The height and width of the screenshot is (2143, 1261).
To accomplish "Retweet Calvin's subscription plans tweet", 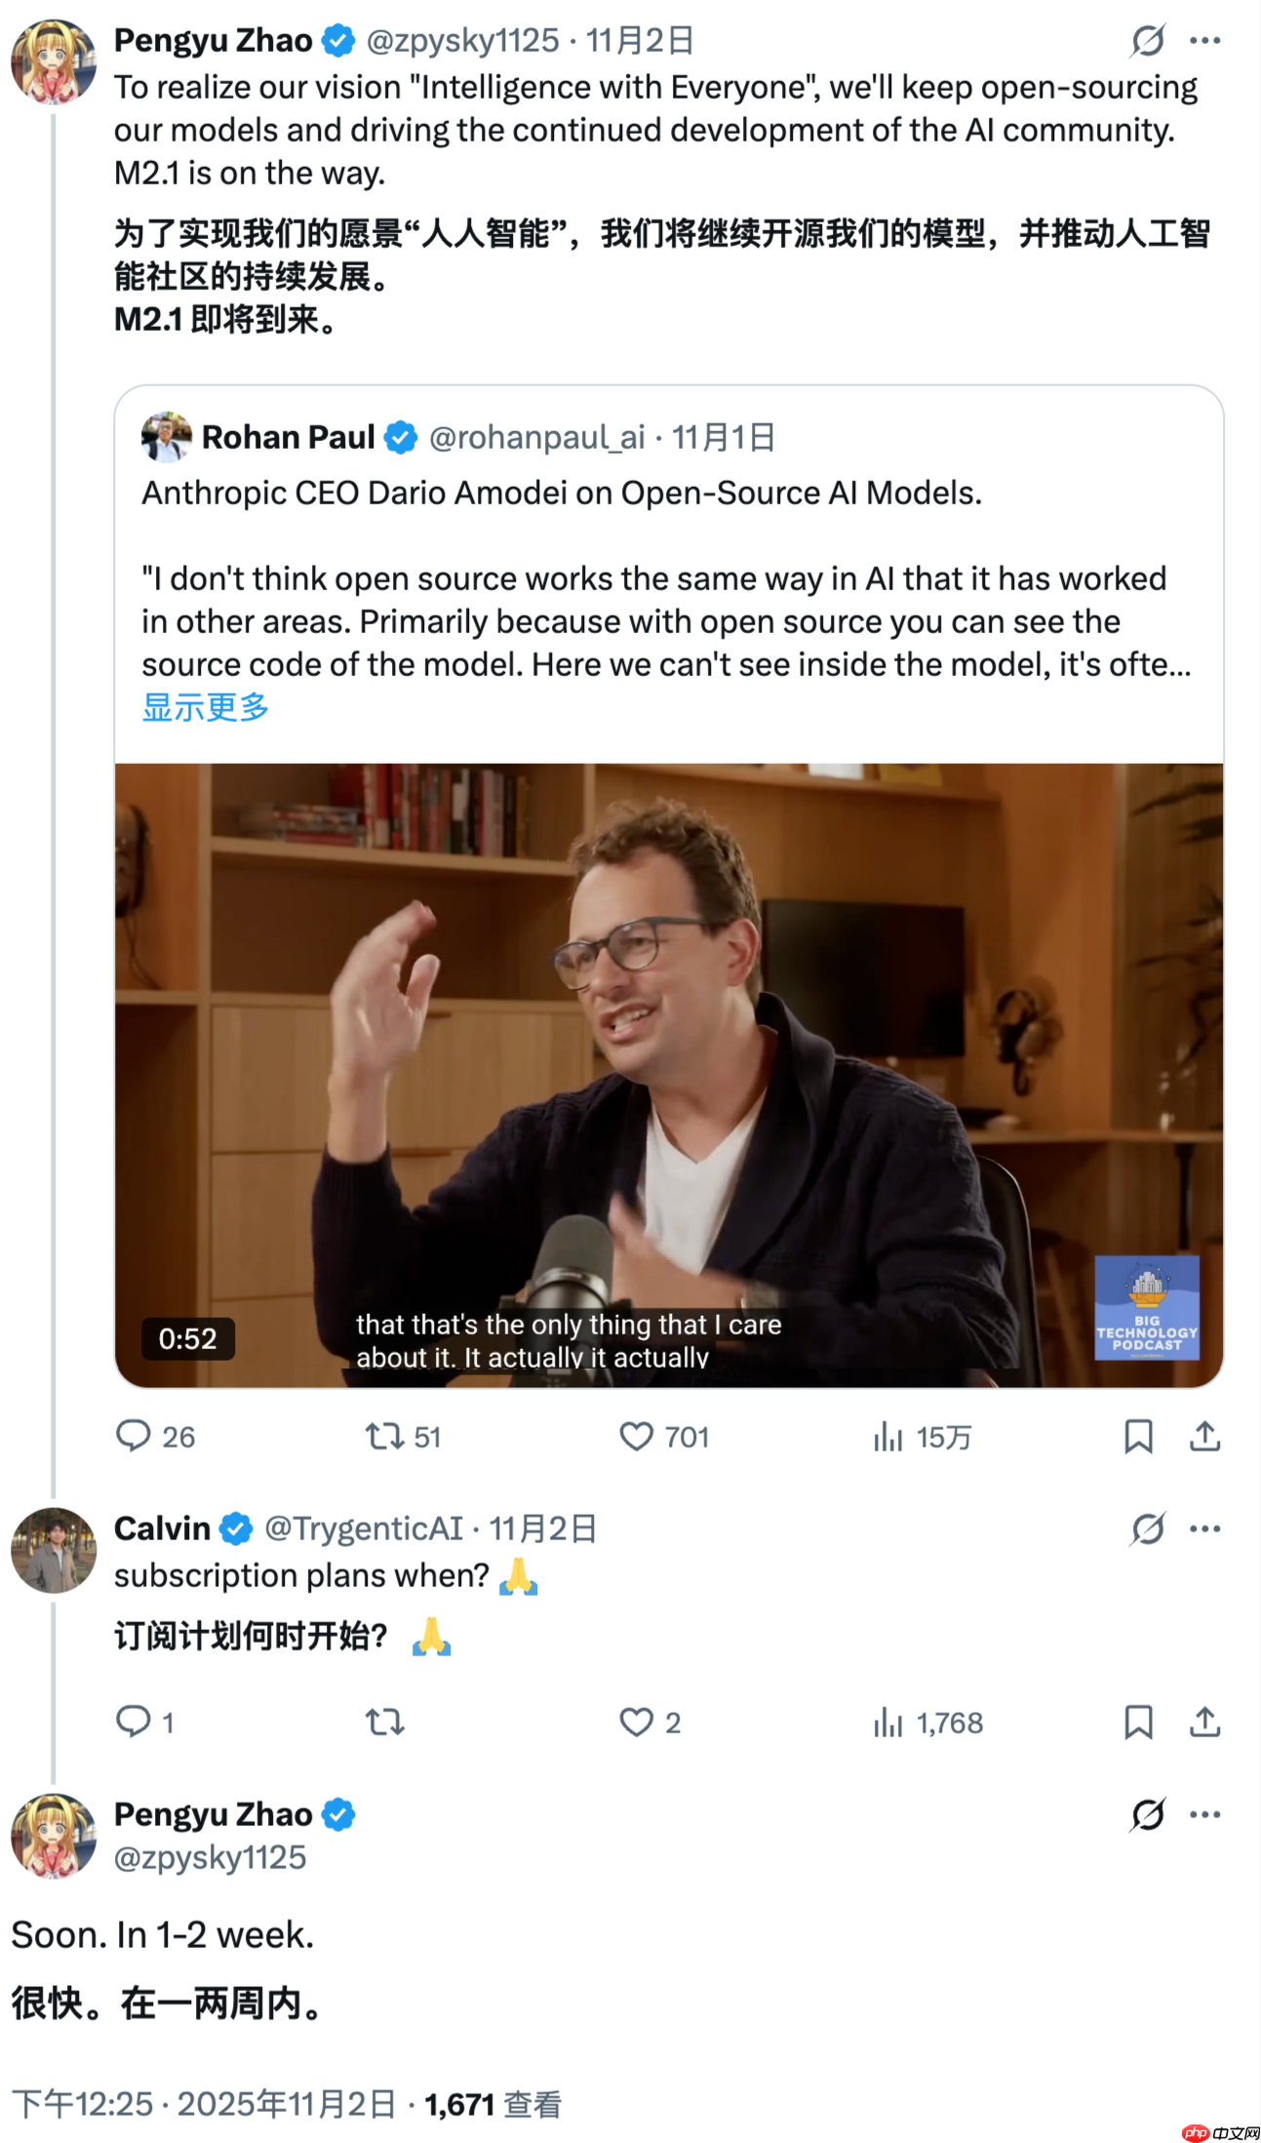I will click(x=384, y=1722).
